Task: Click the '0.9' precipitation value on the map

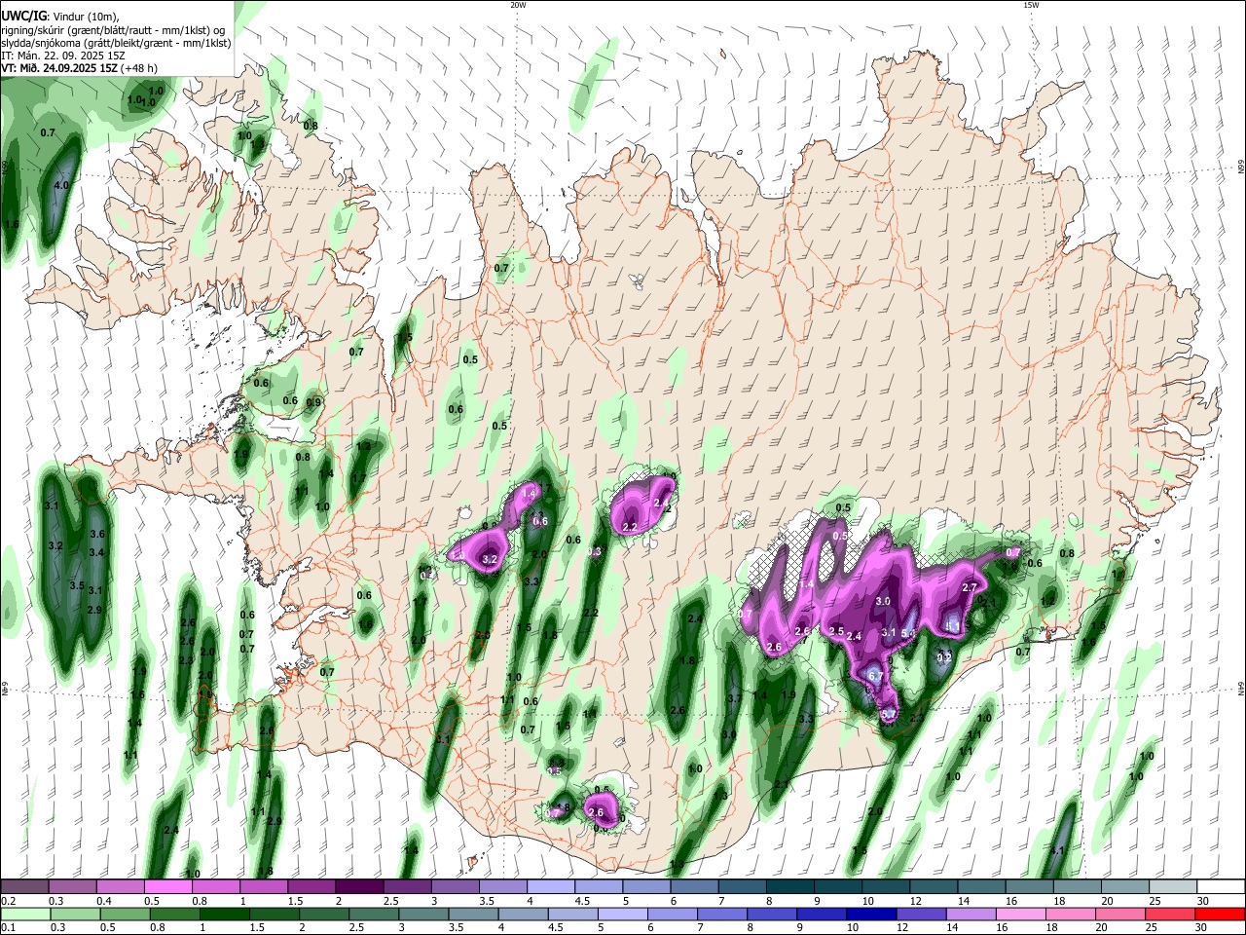Action: tap(313, 403)
